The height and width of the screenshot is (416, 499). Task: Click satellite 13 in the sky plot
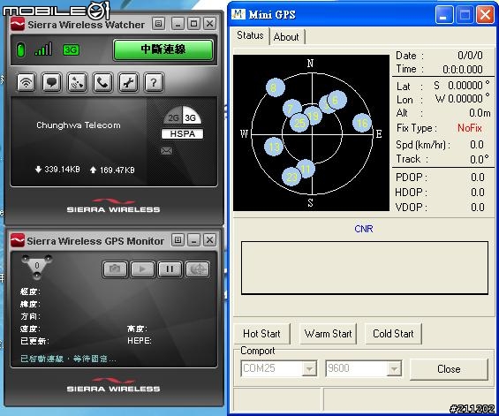pos(274,147)
